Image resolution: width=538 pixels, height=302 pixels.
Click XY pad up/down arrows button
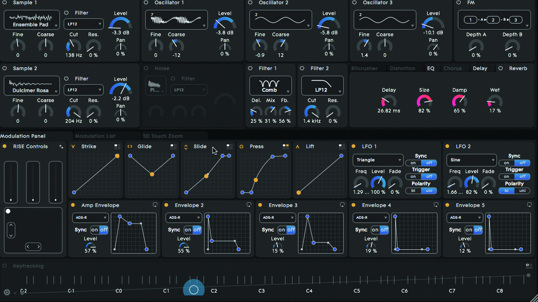coord(11,230)
